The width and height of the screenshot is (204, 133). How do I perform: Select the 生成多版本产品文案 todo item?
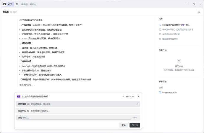point(169,34)
